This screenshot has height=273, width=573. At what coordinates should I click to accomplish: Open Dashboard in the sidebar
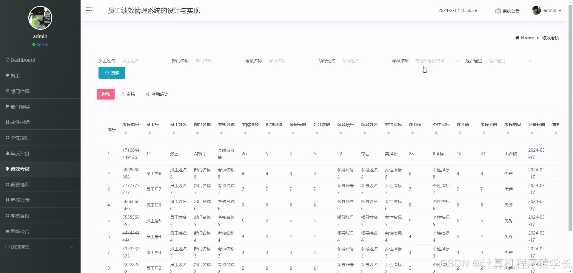tap(40, 60)
